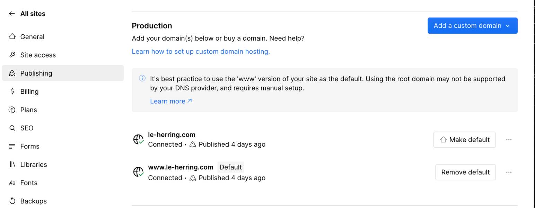The image size is (535, 208).
Task: Open Backups via restore icon
Action: tap(12, 201)
